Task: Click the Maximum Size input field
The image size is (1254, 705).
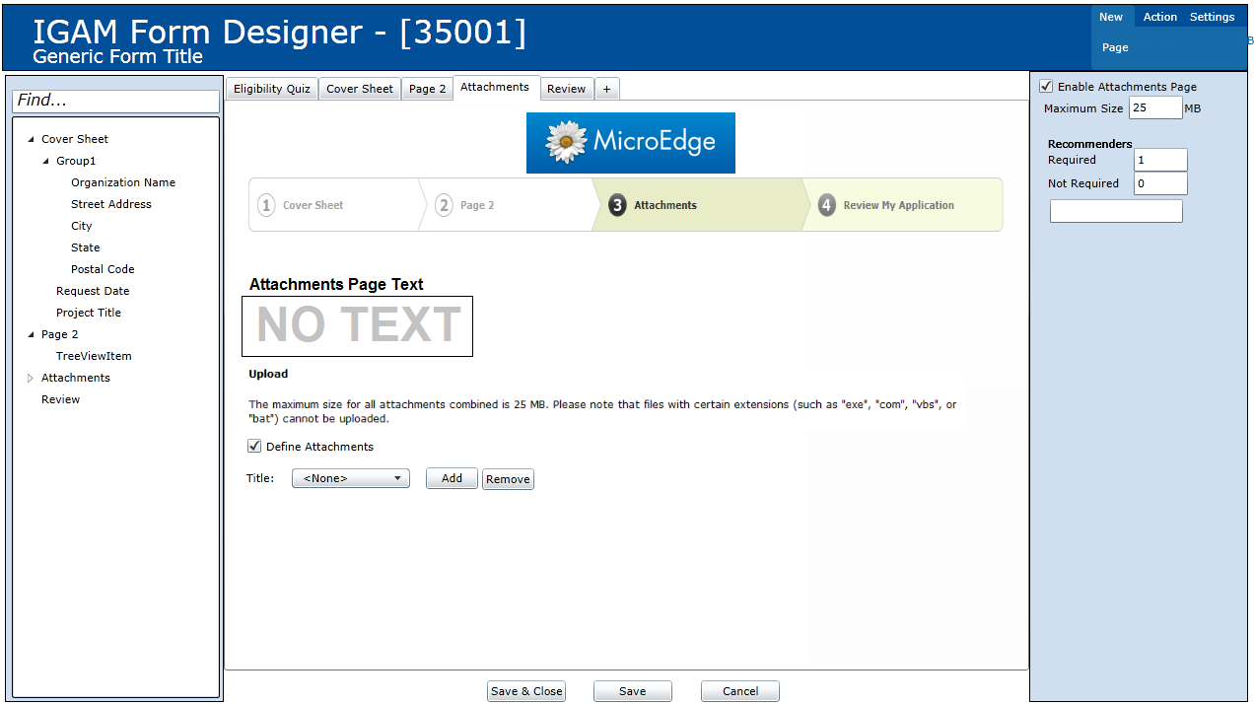Action: (x=1154, y=107)
